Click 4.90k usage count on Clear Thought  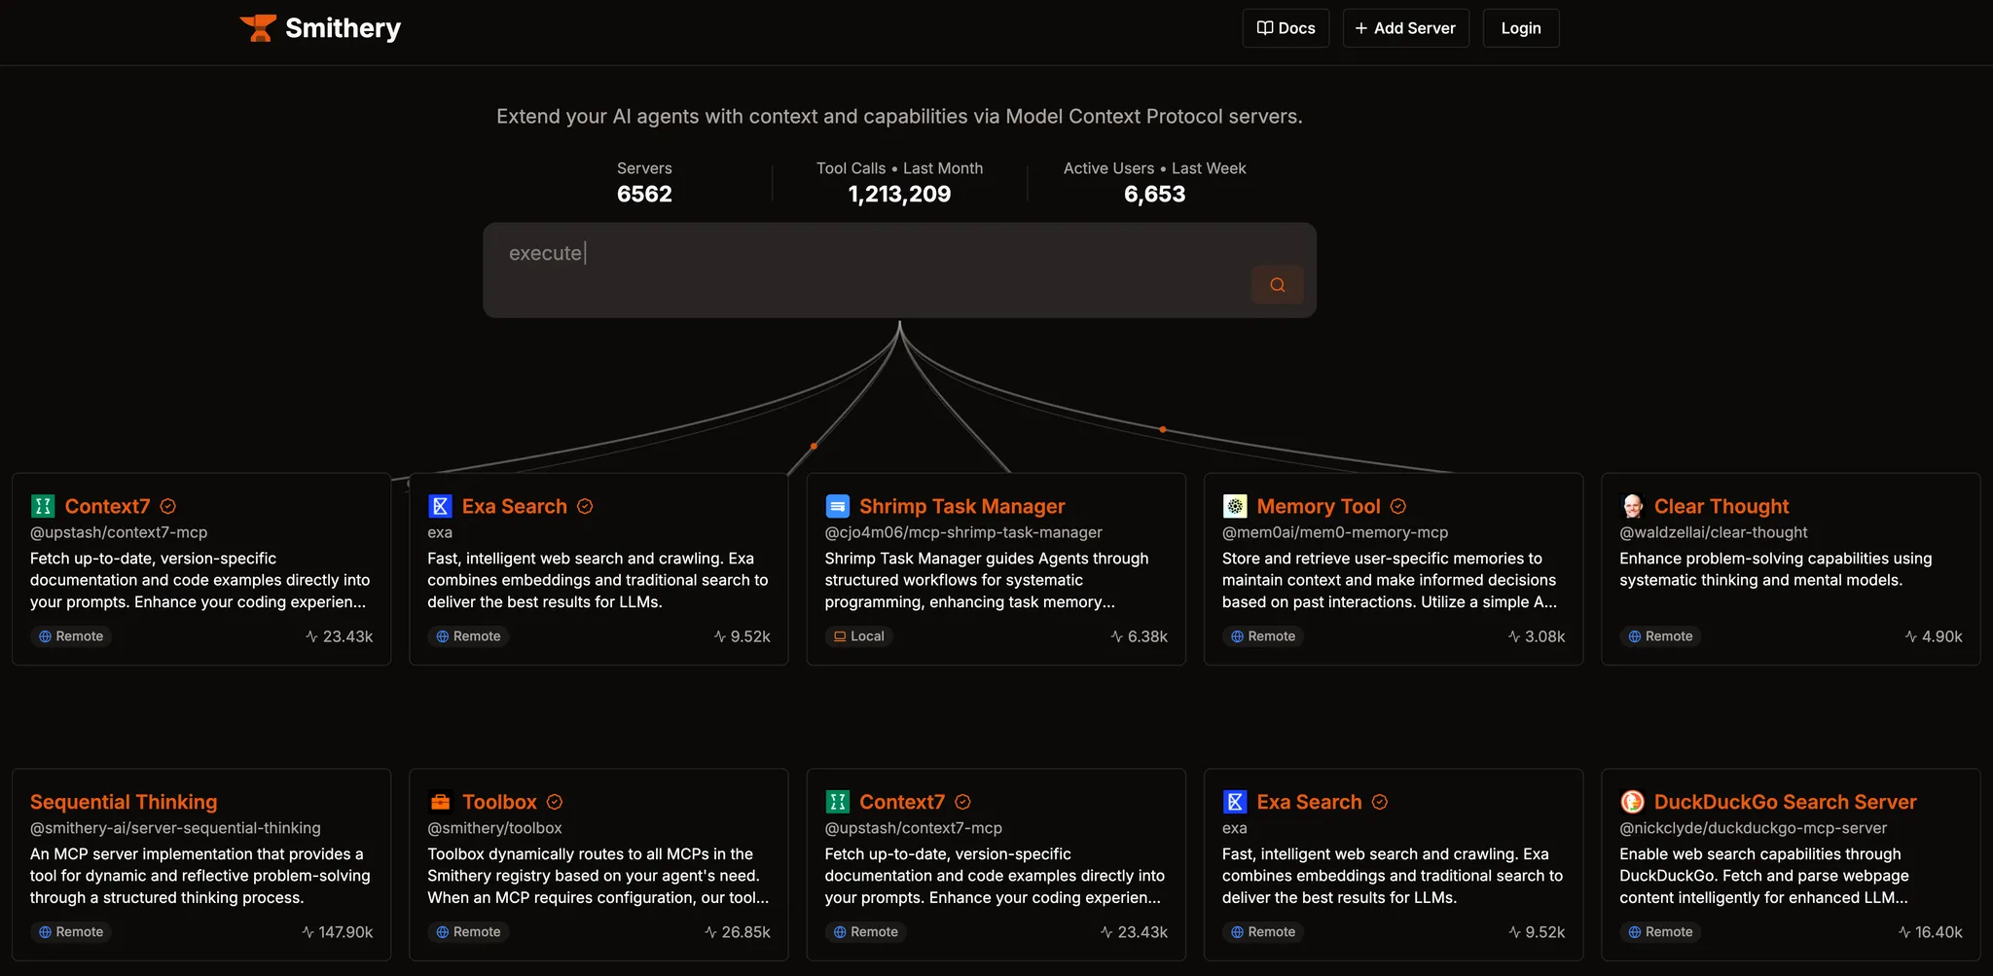tap(1934, 636)
